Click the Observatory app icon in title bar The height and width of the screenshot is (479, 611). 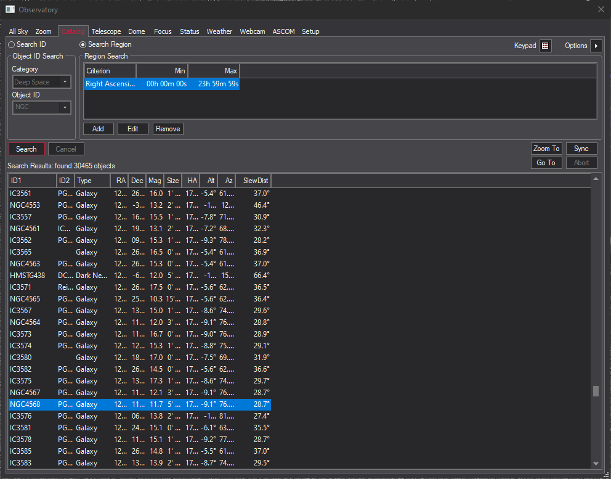point(10,9)
